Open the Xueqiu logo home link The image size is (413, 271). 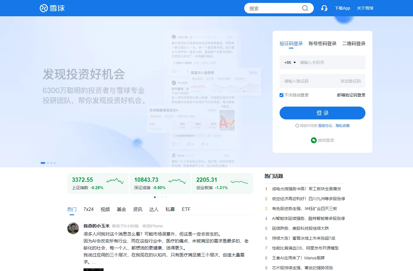click(x=52, y=8)
